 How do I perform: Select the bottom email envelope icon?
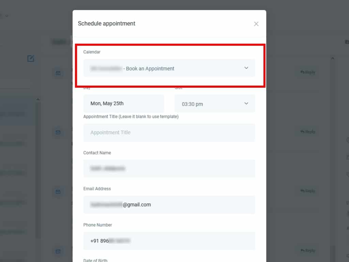[x=58, y=251]
